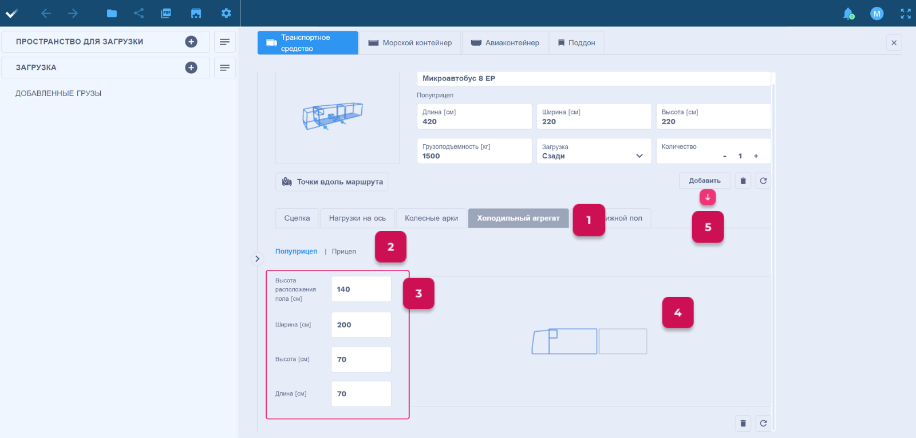This screenshot has height=438, width=916.
Task: Expand side panel with chevron arrow
Action: tap(257, 259)
